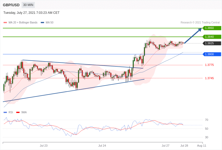Click the red 1.3775 support label

(x=209, y=65)
